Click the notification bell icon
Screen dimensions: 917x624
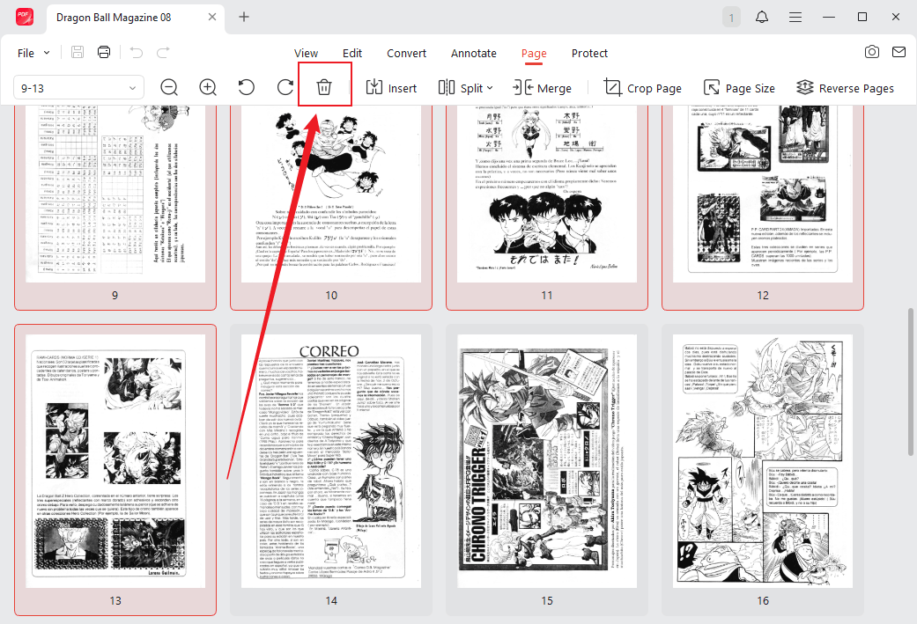point(761,17)
